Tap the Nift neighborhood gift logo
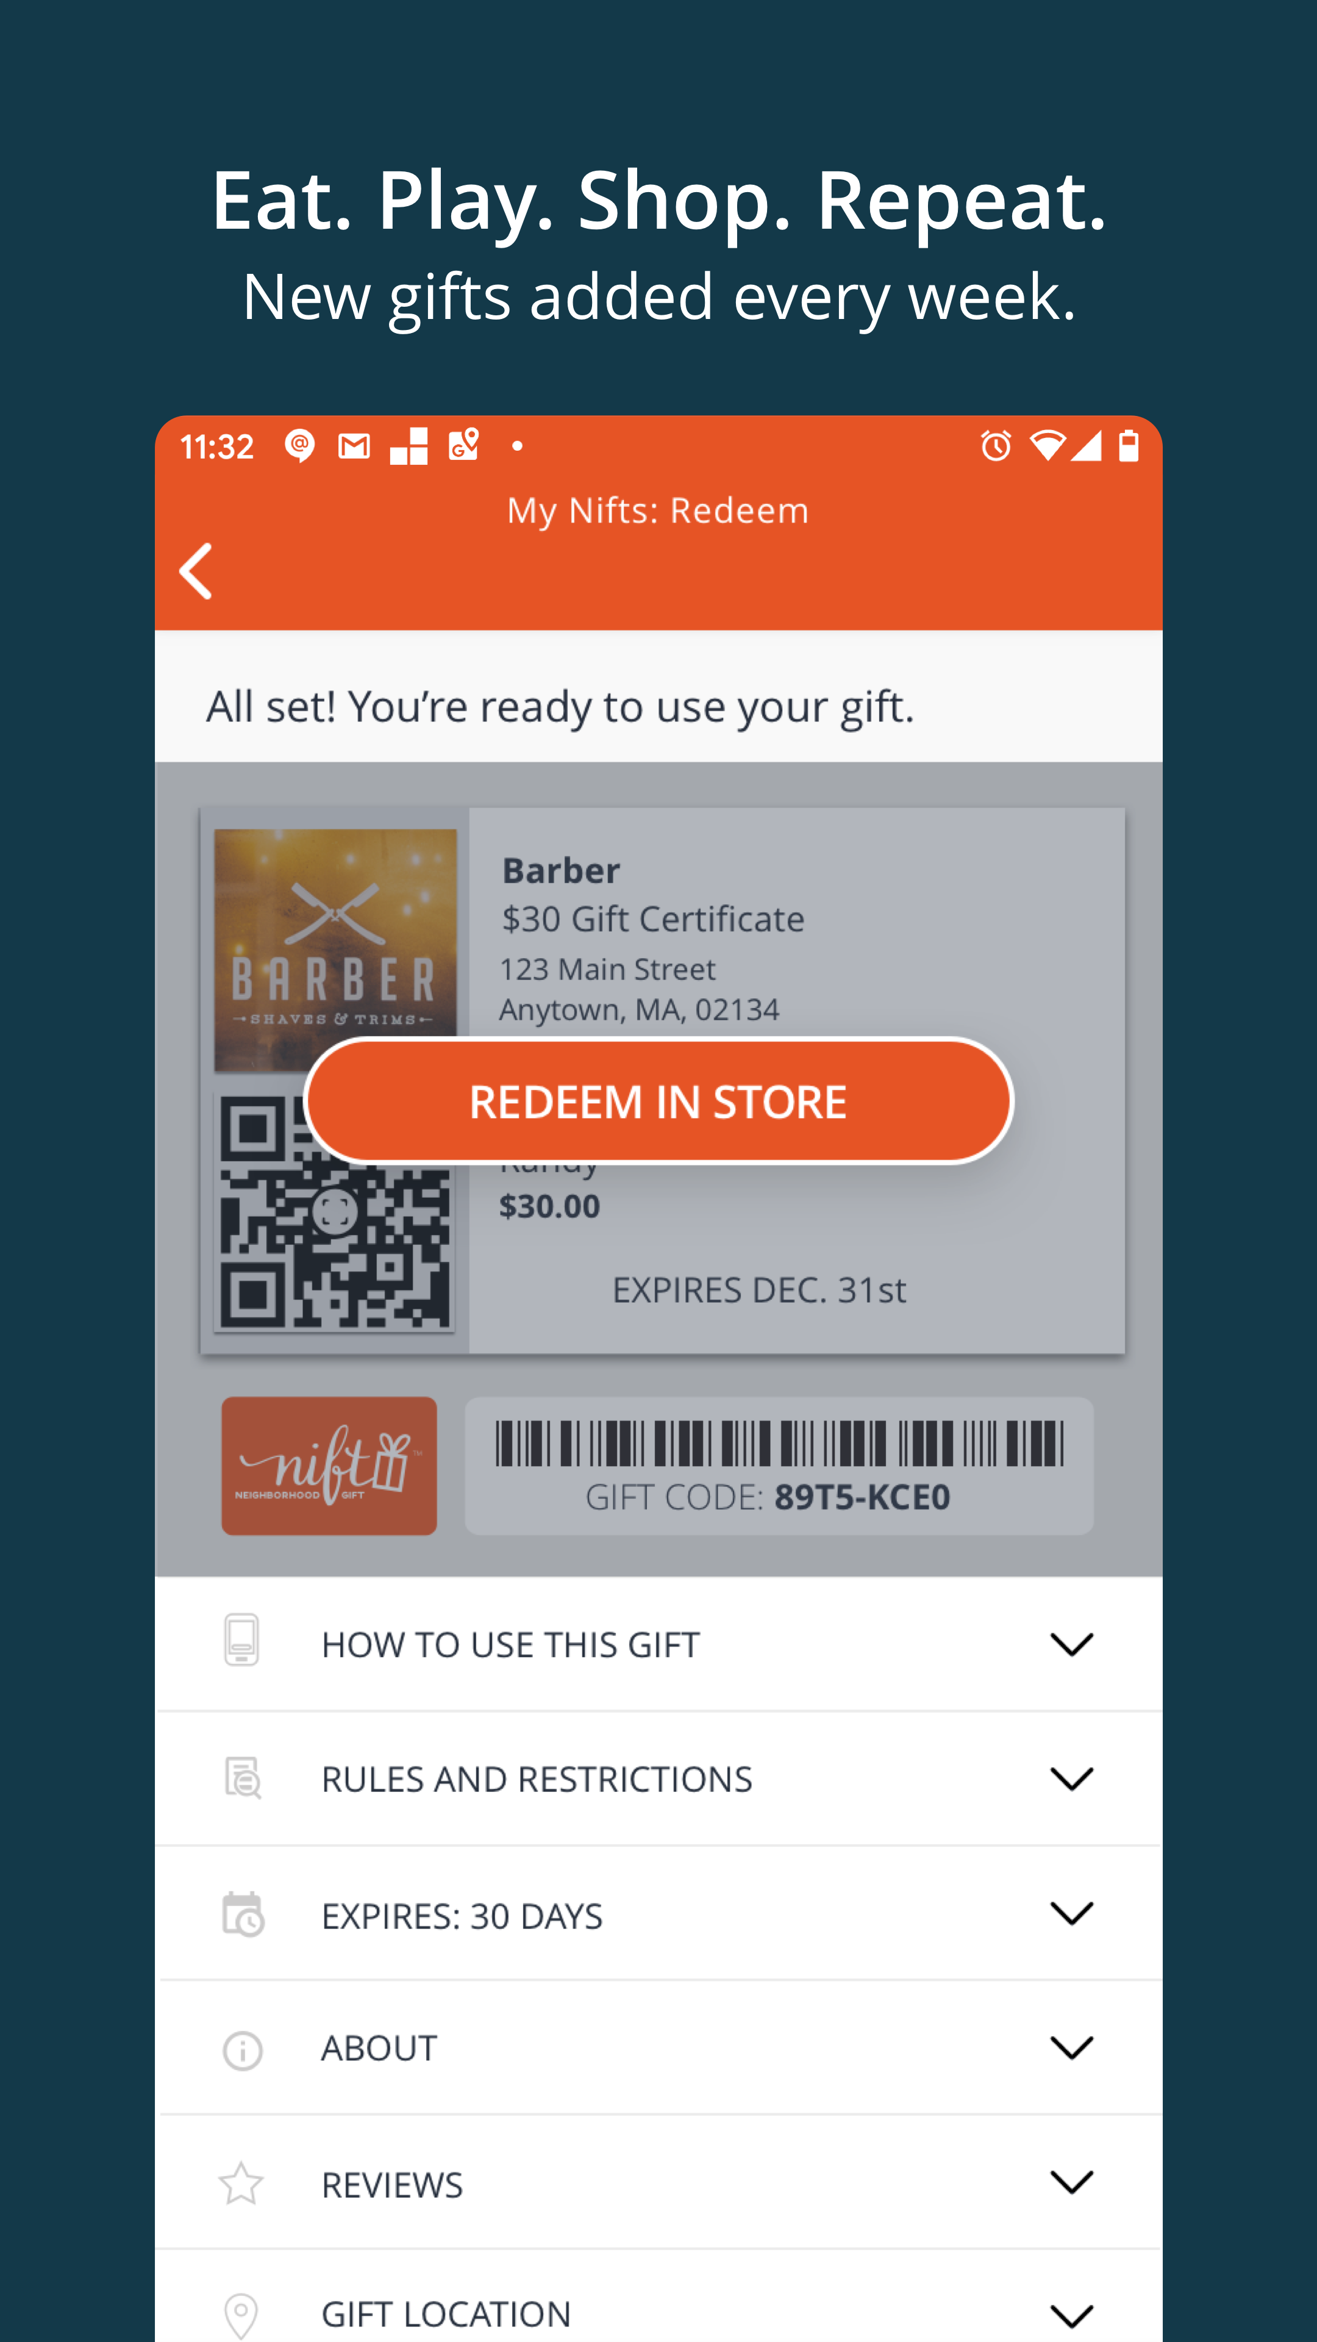Image resolution: width=1317 pixels, height=2342 pixels. pos(329,1466)
